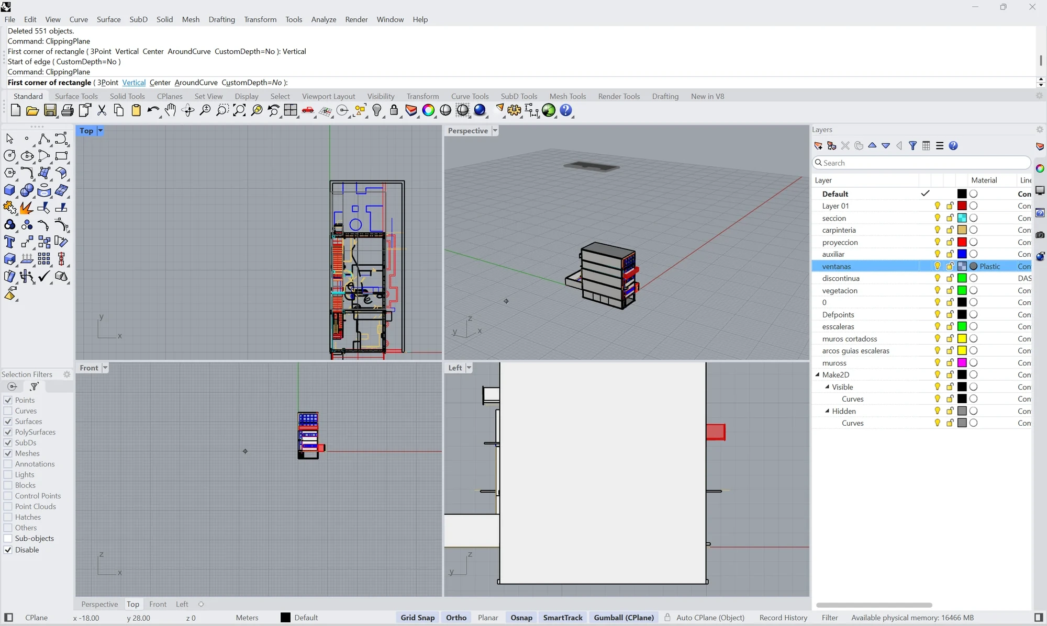Click the New Layer icon in Layers panel
1047x626 pixels.
818,146
